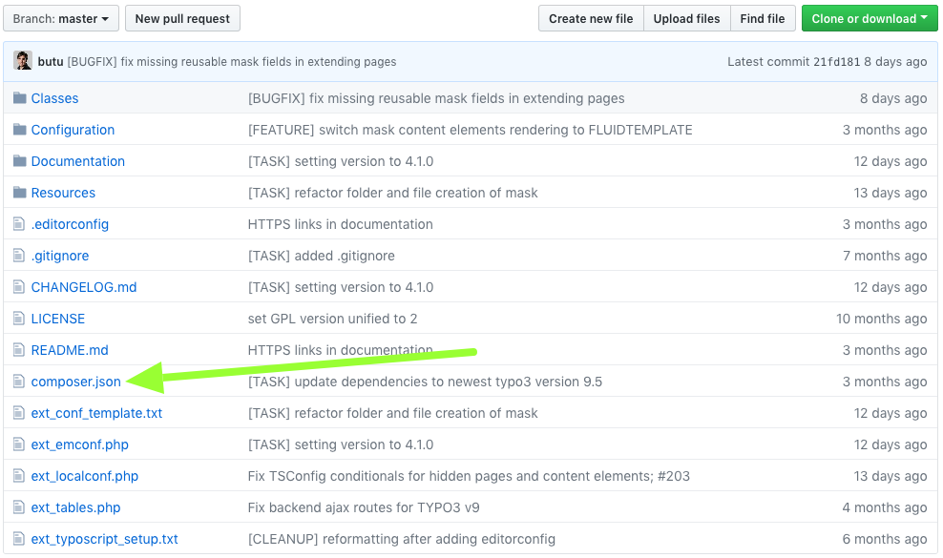The image size is (943, 558).
Task: Open the composer.json file
Action: pyautogui.click(x=75, y=382)
